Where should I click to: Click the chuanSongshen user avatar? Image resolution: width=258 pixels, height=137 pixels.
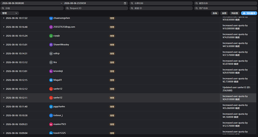[x=51, y=18]
